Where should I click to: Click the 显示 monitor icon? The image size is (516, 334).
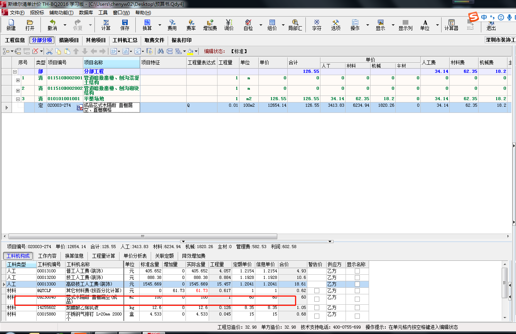point(380,25)
